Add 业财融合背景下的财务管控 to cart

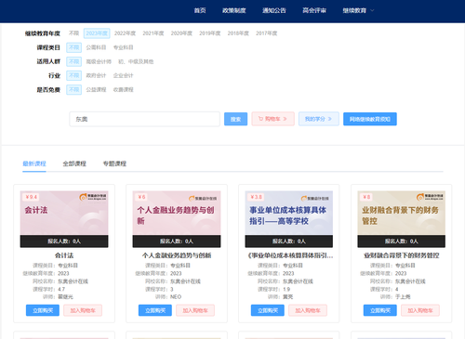(x=420, y=310)
